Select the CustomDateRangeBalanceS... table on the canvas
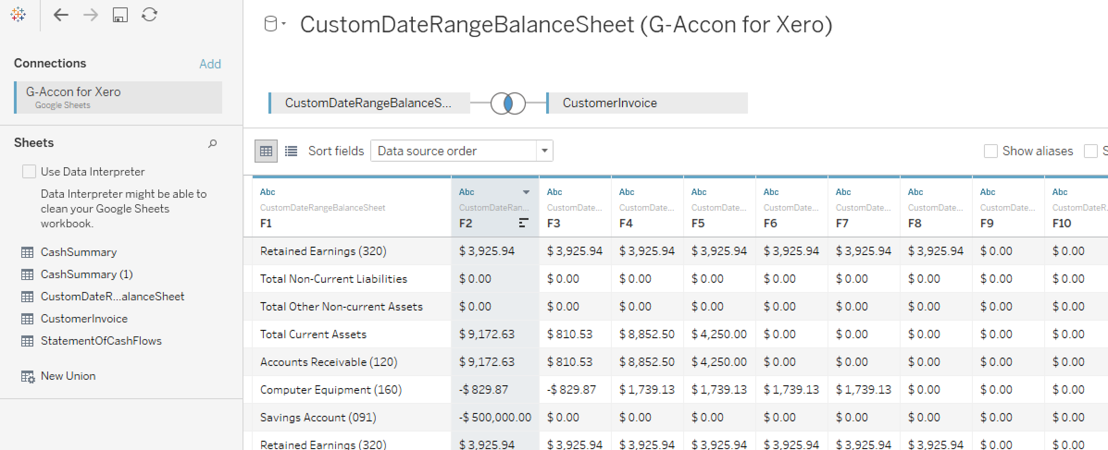This screenshot has width=1108, height=450. (369, 103)
